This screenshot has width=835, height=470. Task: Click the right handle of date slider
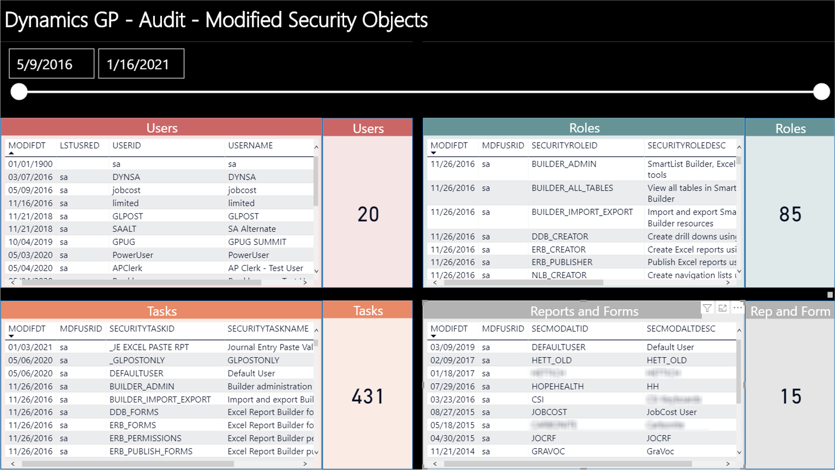[821, 91]
